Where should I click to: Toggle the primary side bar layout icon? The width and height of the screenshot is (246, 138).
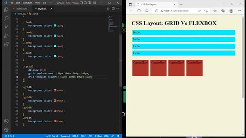pyautogui.click(x=81, y=3)
